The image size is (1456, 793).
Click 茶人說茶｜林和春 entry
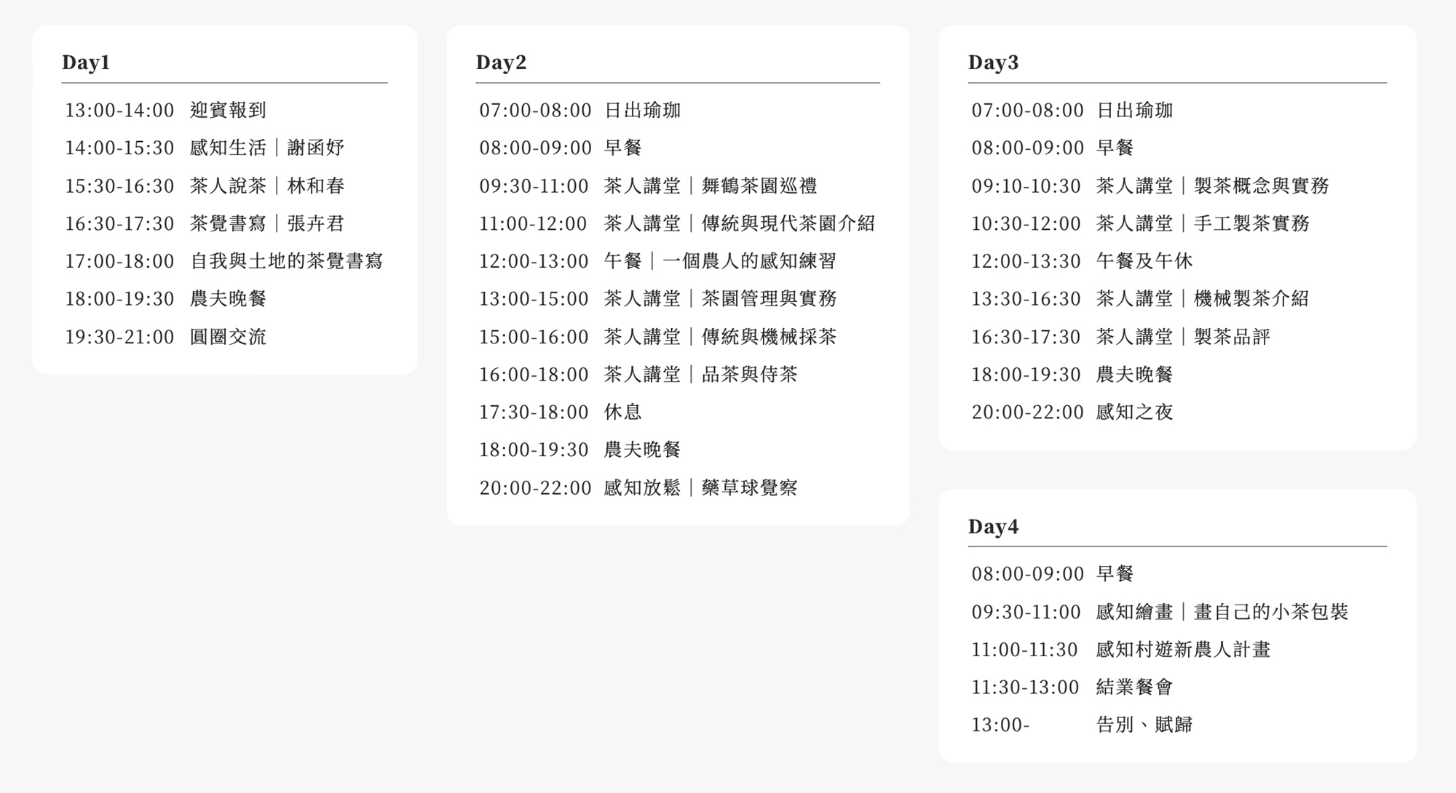[x=266, y=186]
